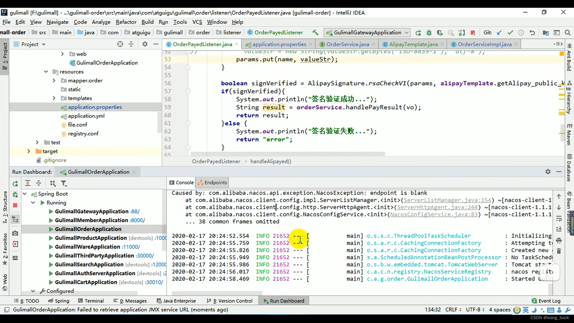This screenshot has width=574, height=323.
Task: Stop the running application red square in toolbar
Action: [473, 33]
